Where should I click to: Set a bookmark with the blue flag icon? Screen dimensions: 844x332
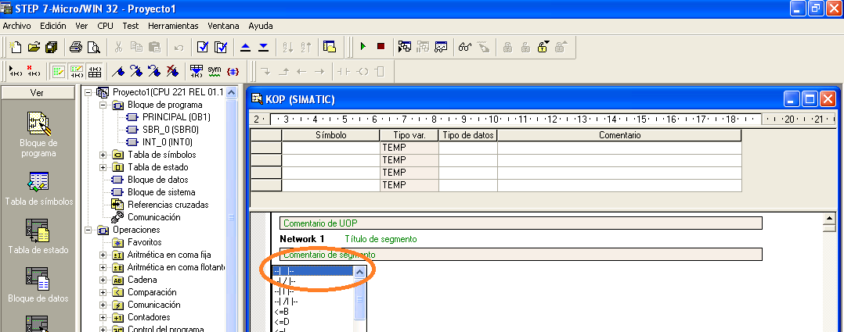(x=117, y=71)
